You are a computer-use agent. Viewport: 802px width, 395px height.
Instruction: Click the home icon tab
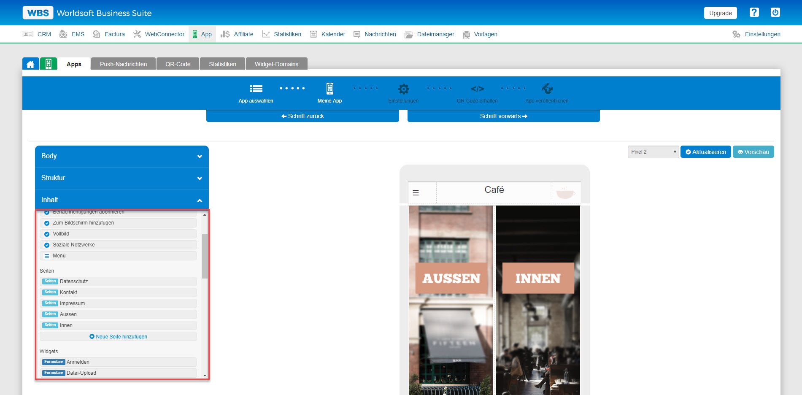tap(30, 63)
